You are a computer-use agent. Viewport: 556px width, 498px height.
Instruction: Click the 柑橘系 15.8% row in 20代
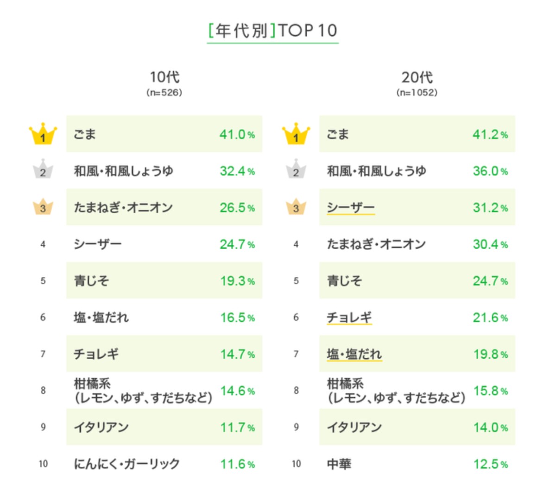click(417, 391)
